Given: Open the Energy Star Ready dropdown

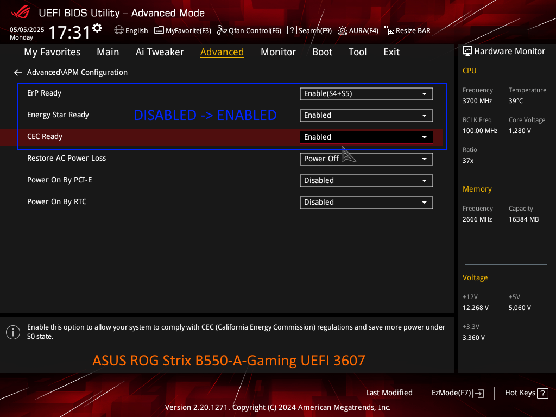Looking at the screenshot, I should point(367,116).
